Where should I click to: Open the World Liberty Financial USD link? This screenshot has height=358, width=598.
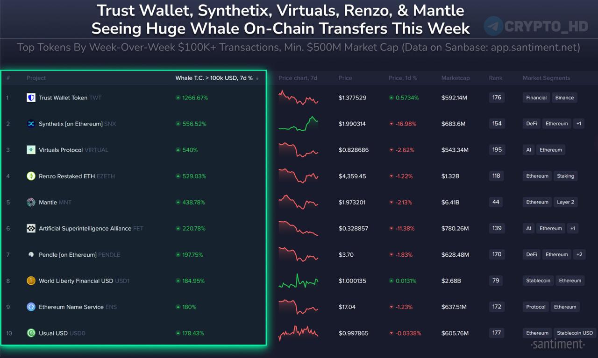(76, 281)
